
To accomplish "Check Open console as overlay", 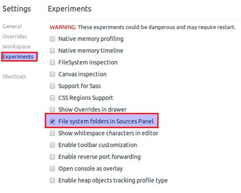I will 52,169.
